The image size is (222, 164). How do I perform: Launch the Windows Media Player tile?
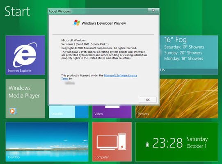coord(25,98)
